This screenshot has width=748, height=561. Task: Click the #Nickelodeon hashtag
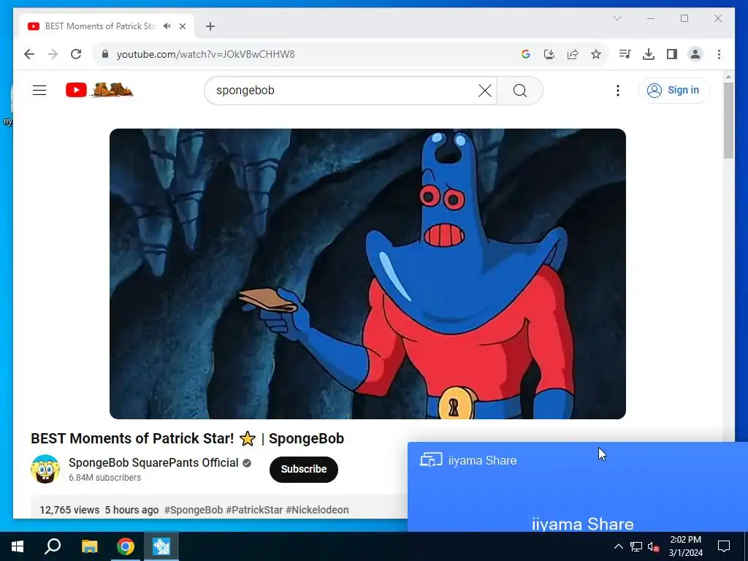click(317, 510)
